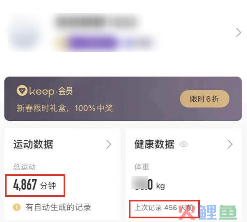Expand 健康数据 with its chevron
The image size is (247, 222).
pyautogui.click(x=230, y=144)
